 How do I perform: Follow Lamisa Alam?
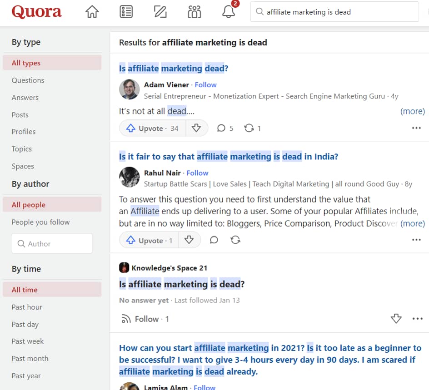(x=205, y=387)
